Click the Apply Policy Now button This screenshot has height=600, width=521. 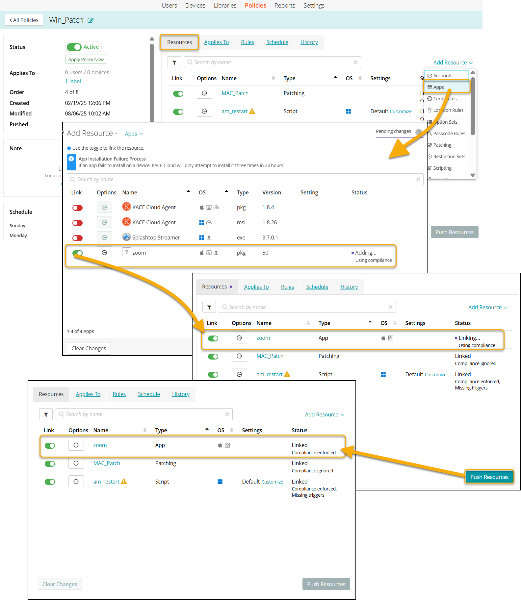(86, 60)
